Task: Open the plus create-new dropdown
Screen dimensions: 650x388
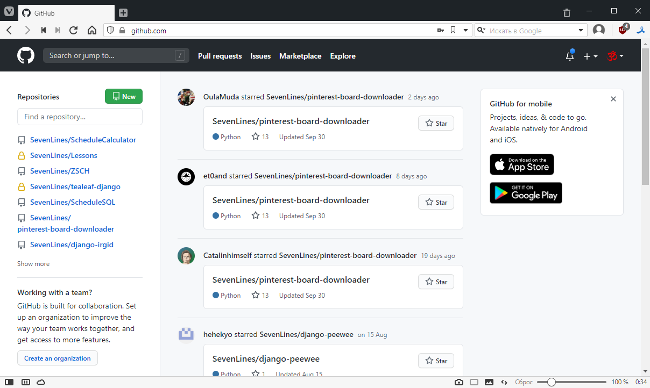Action: pyautogui.click(x=590, y=56)
